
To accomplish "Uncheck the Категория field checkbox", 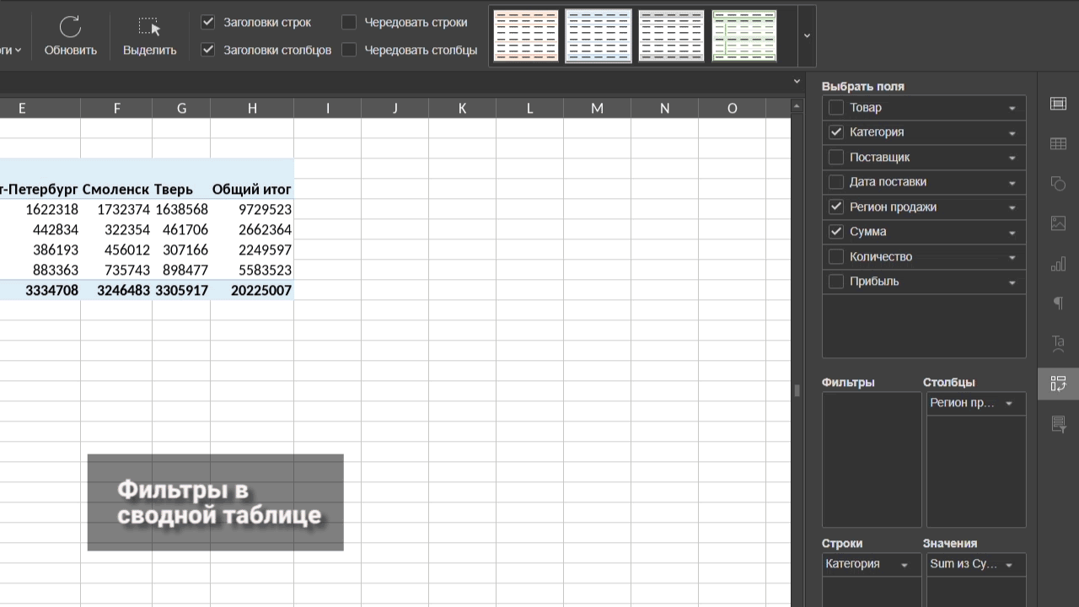I will [836, 132].
